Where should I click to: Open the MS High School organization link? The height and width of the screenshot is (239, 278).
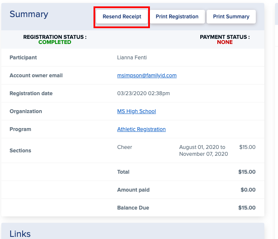click(137, 111)
